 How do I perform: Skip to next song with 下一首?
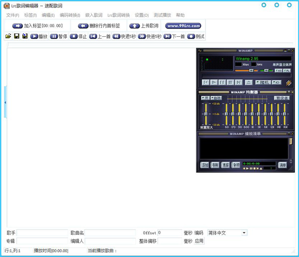point(174,36)
